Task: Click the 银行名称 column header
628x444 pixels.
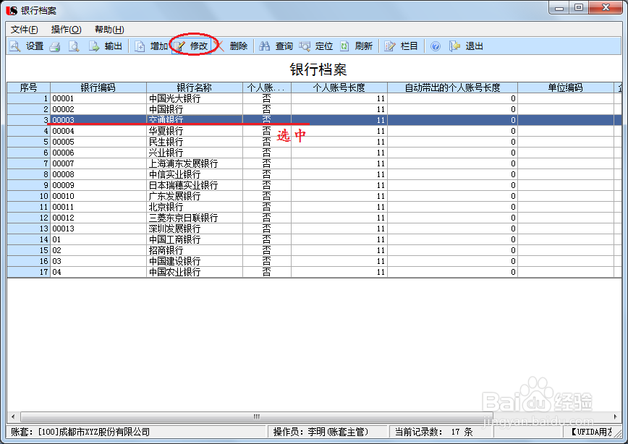Action: point(195,87)
